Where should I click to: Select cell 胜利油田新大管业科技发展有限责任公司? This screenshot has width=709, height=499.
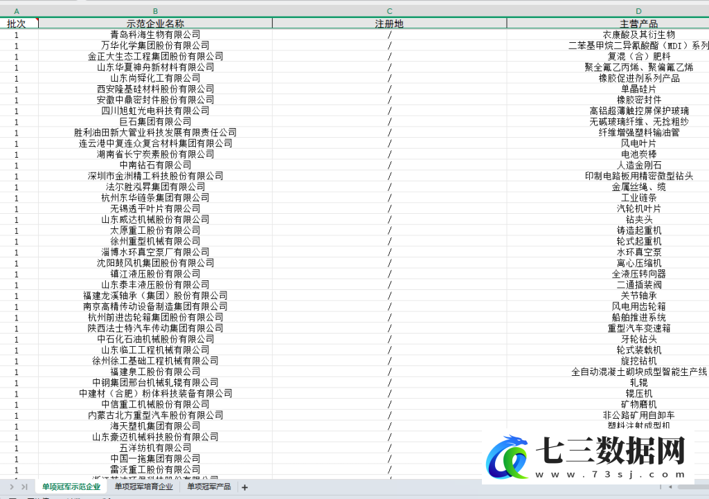coord(155,132)
